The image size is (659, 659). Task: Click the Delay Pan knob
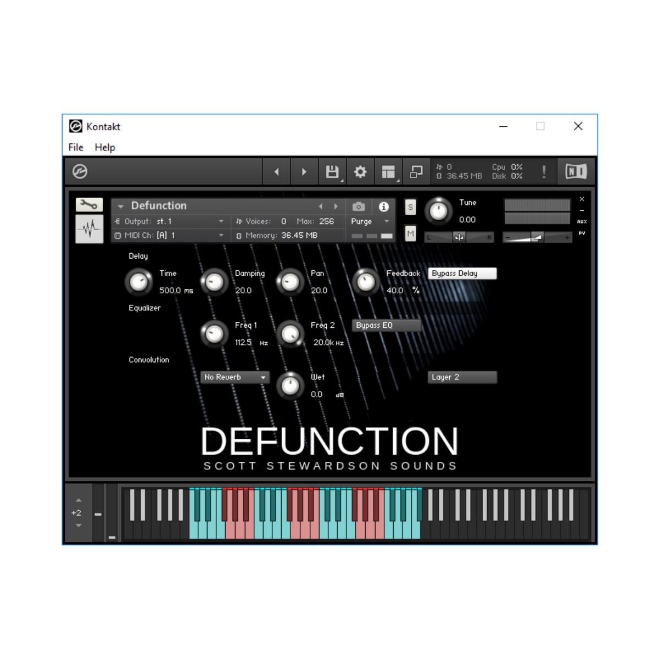290,282
